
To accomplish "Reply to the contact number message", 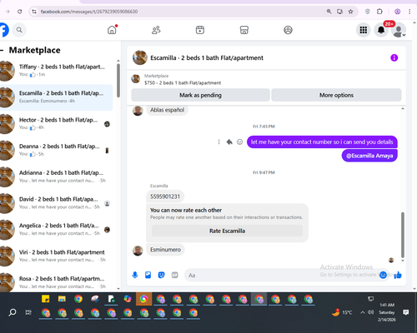I will coord(229,142).
